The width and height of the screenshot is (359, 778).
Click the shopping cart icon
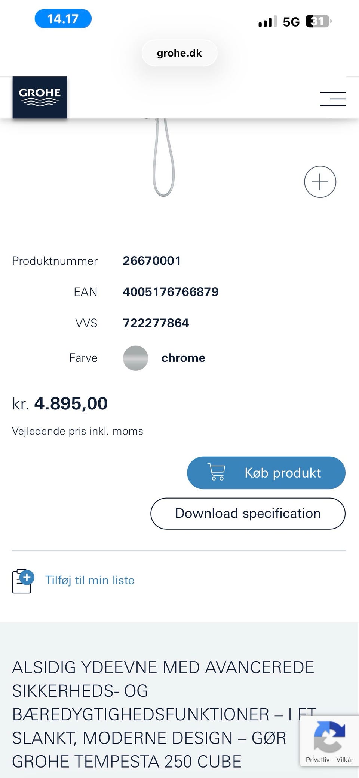216,472
